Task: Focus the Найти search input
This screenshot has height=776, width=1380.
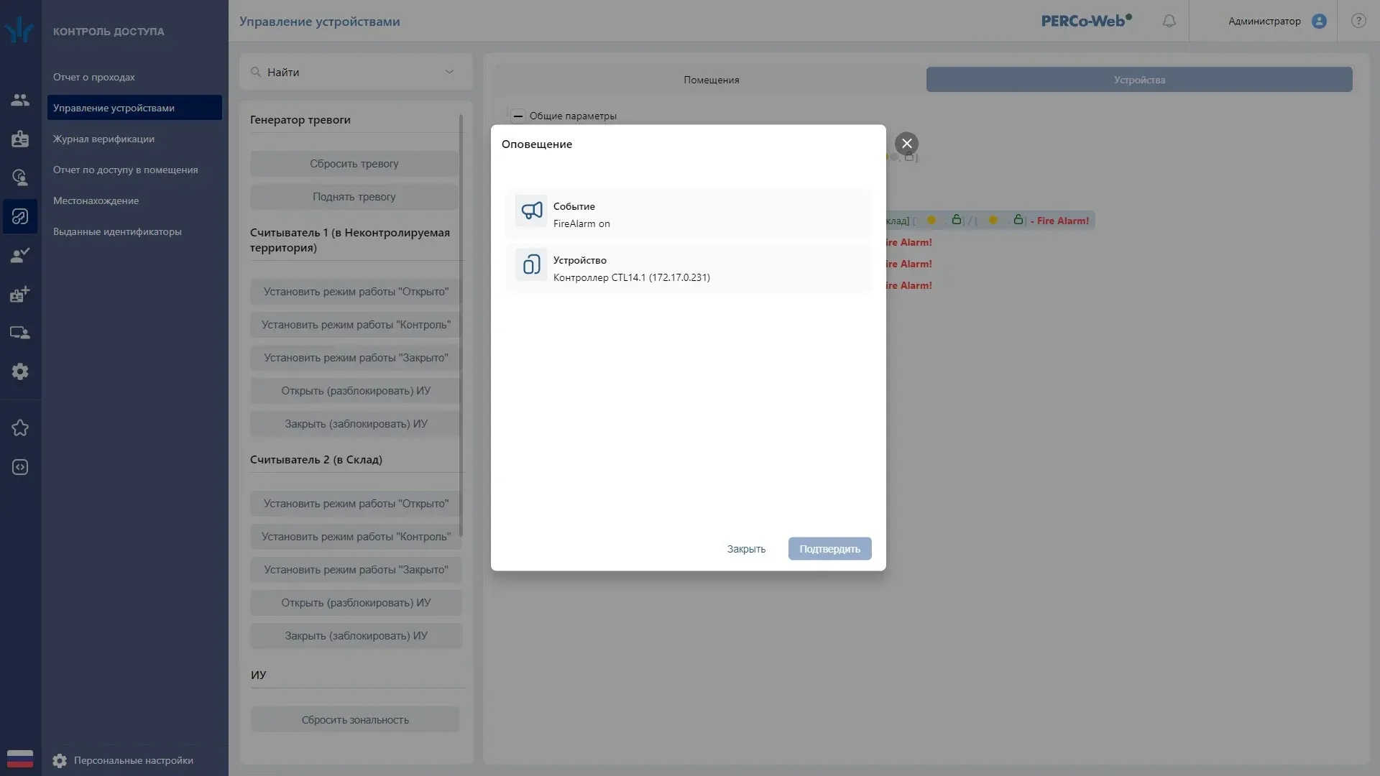Action: [352, 72]
